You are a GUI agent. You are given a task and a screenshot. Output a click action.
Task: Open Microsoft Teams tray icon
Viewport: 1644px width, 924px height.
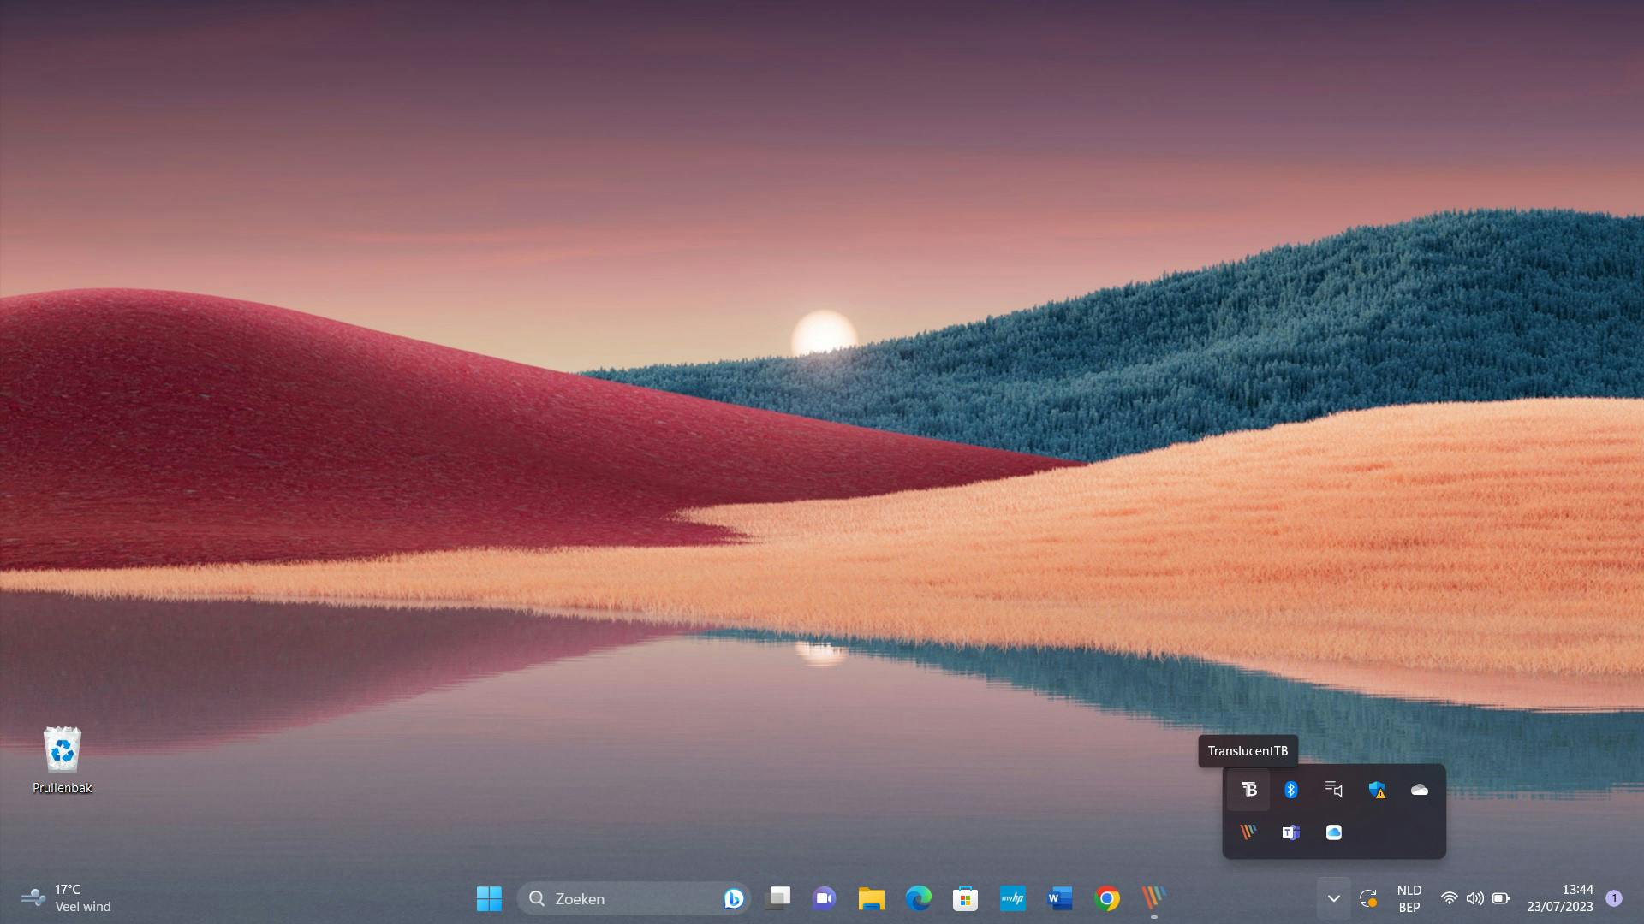[x=1291, y=832]
